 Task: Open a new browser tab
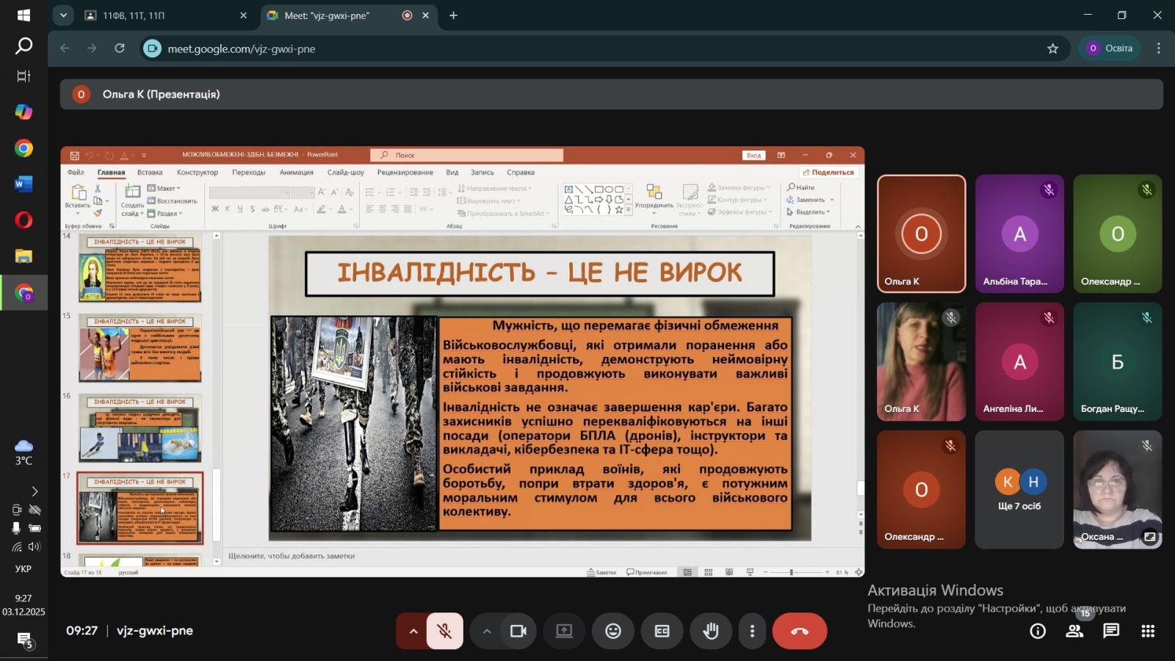point(453,15)
